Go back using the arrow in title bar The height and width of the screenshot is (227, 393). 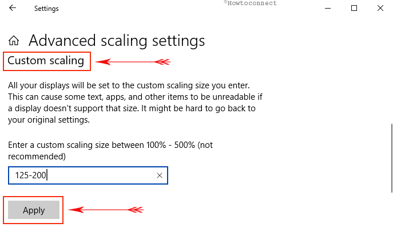[x=12, y=8]
